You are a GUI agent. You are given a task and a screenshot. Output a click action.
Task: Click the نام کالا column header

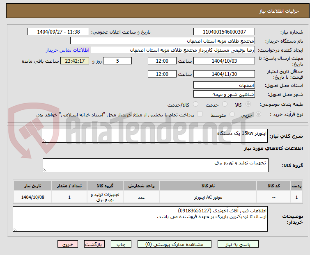pos(208,186)
